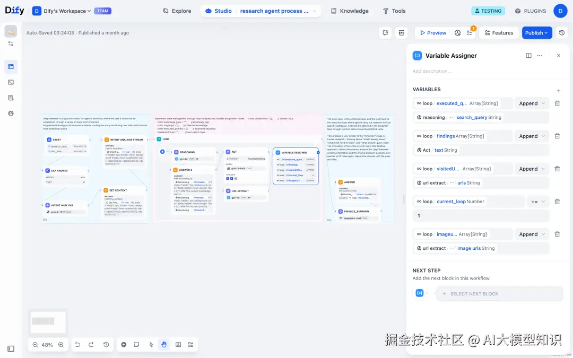Click the TESTING environment badge
This screenshot has height=358, width=573.
coord(488,11)
